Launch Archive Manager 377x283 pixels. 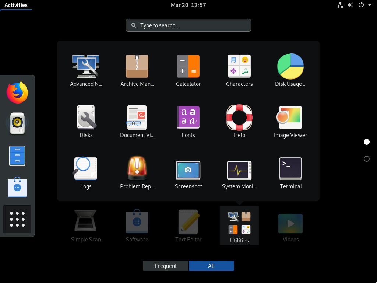click(137, 70)
